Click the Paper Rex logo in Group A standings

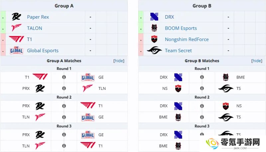[16, 17]
